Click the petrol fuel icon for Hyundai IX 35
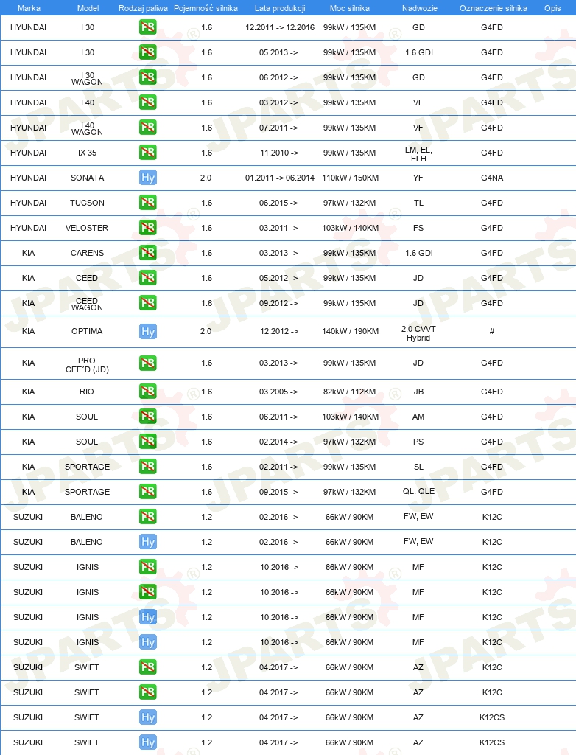 pyautogui.click(x=148, y=153)
